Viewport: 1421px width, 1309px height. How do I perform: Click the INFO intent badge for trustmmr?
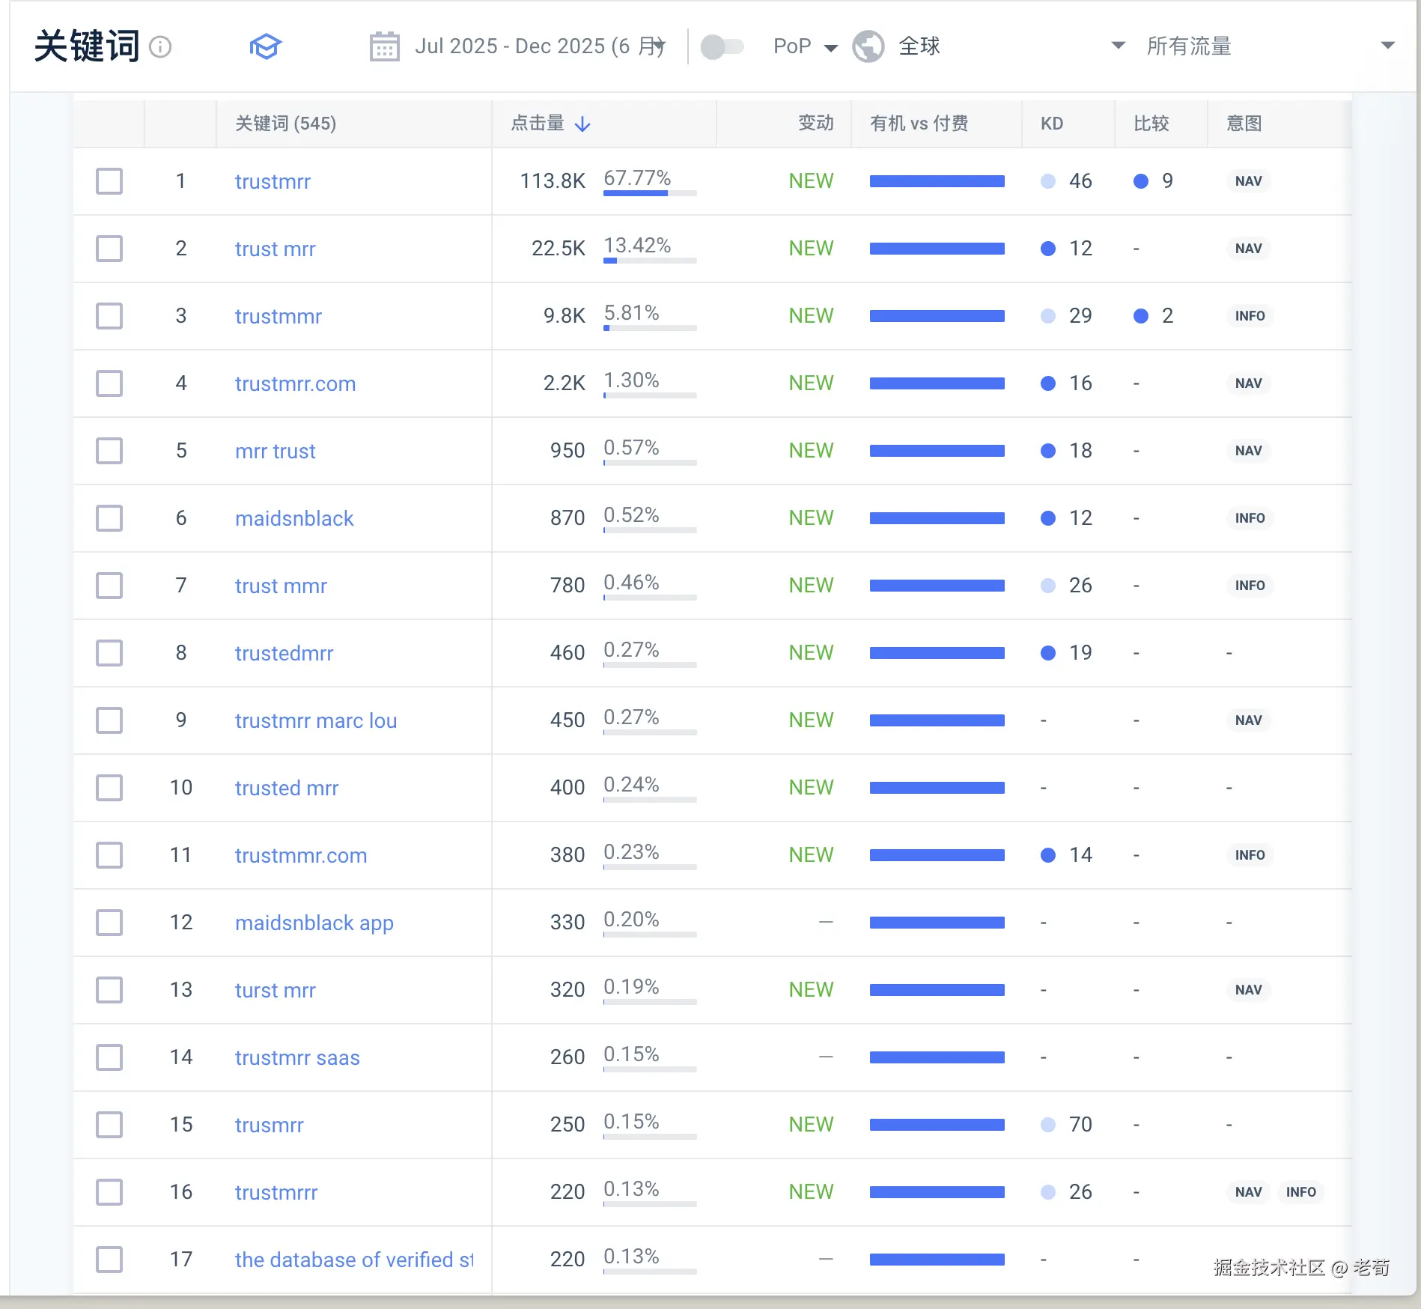1250,316
